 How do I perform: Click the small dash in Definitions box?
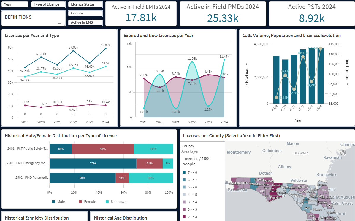59,23
